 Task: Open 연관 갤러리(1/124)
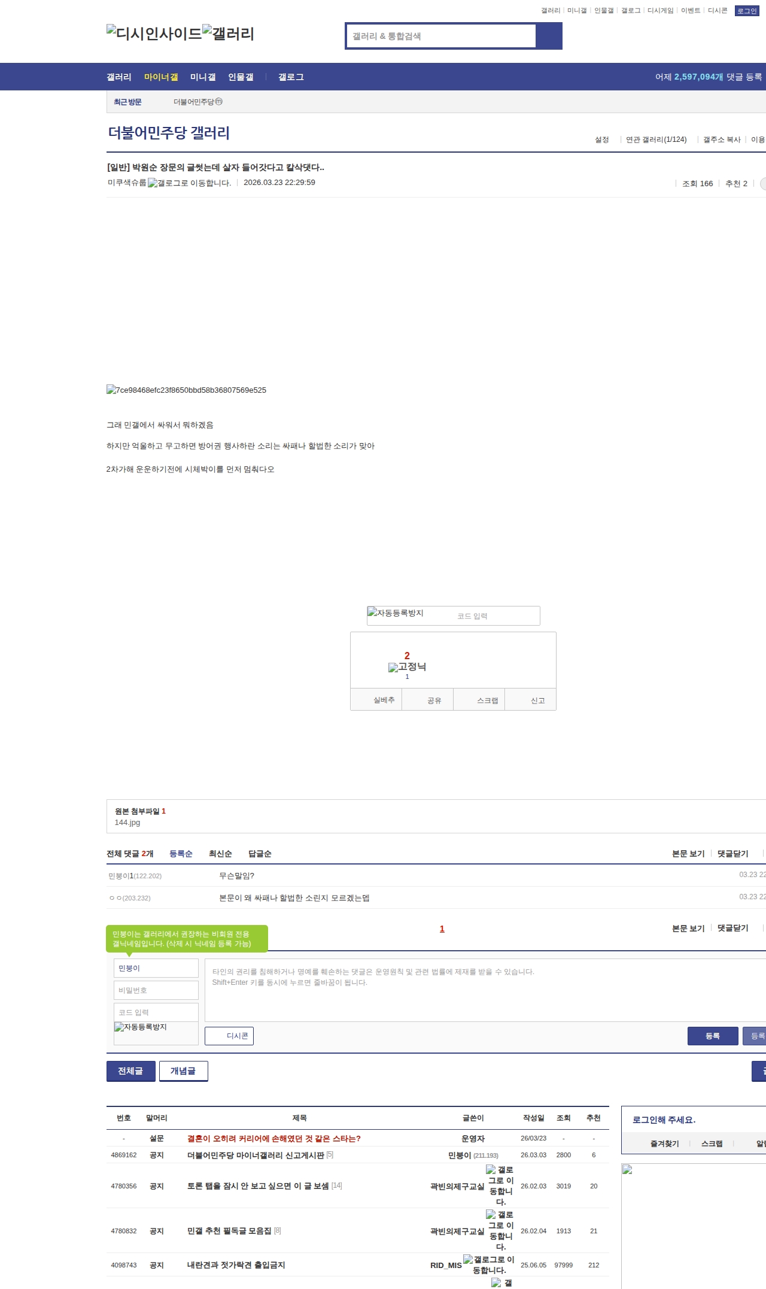656,139
